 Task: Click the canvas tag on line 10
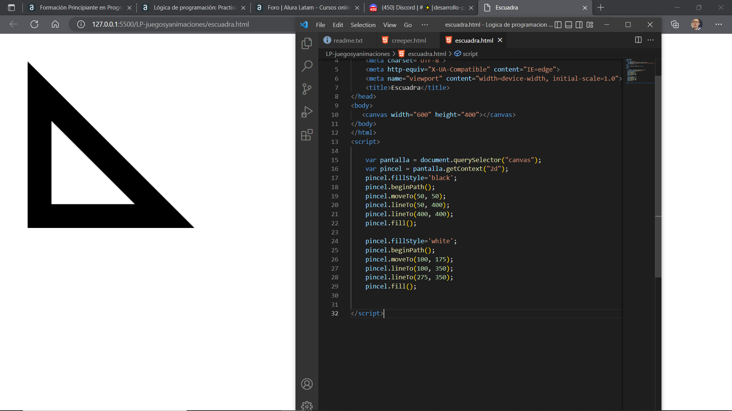coord(438,115)
